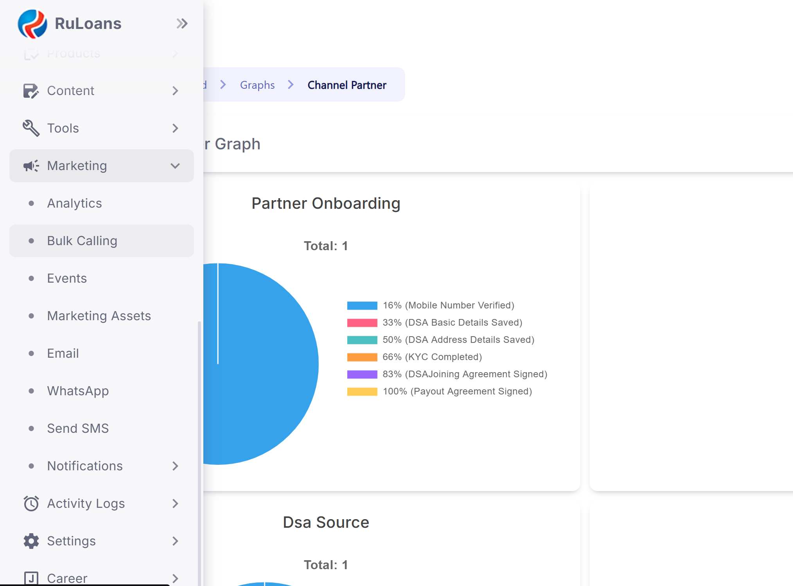The image size is (793, 586).
Task: Expand the Tools menu arrow
Action: click(x=175, y=128)
